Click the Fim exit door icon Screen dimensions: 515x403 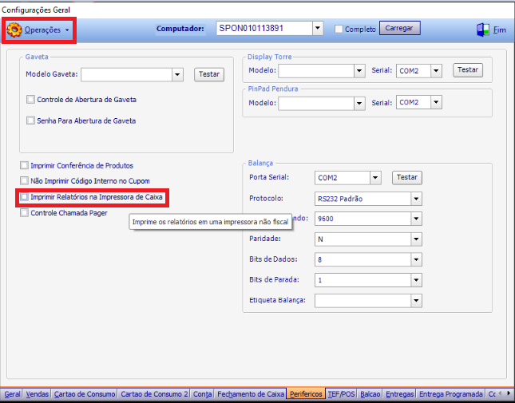point(483,30)
